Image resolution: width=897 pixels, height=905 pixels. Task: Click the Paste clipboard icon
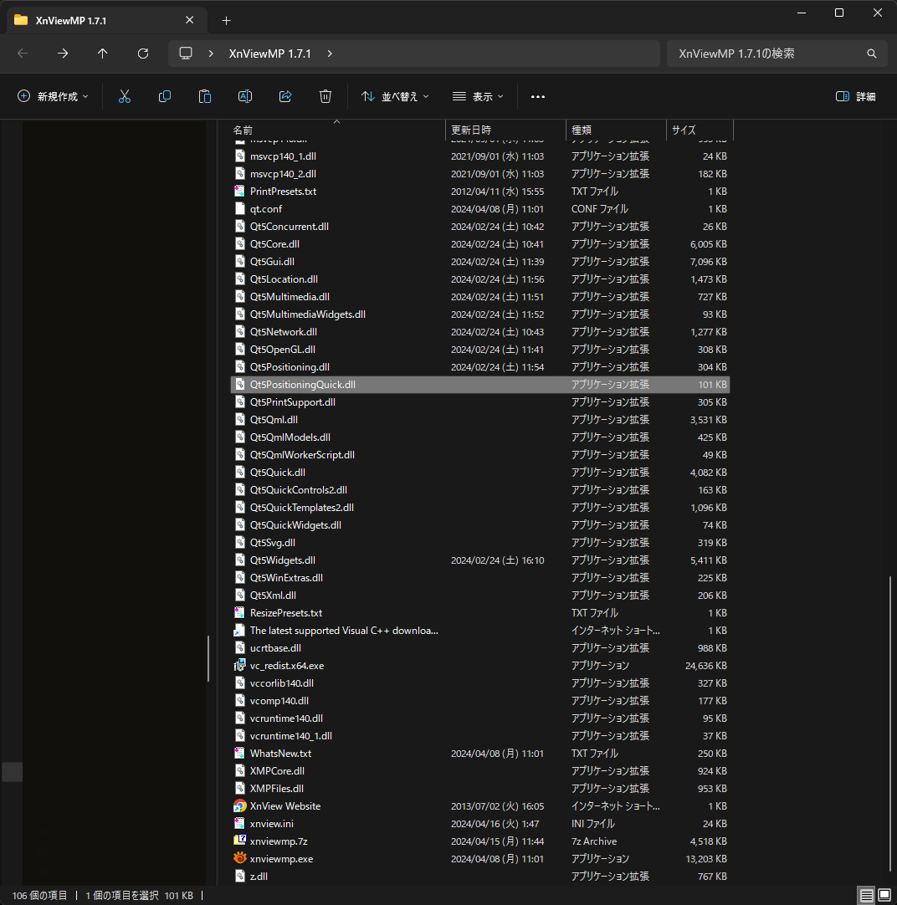point(205,97)
